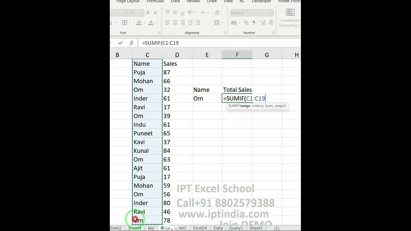The width and height of the screenshot is (411, 231).
Task: Click the Insert Function fx icon
Action: pos(131,43)
